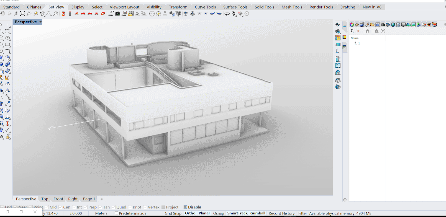
Task: Click the checkmark analysis tool in left sidebar
Action: point(7,130)
